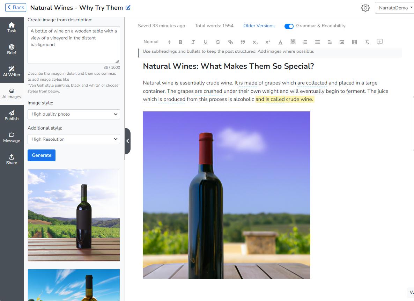The image size is (414, 301).
Task: Open the Normal paragraph style dropdown
Action: point(157,42)
